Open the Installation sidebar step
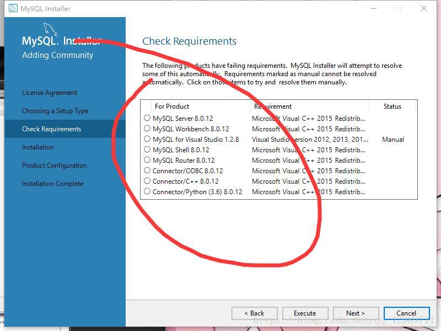Screen dimensions: 441x331 [x=38, y=147]
